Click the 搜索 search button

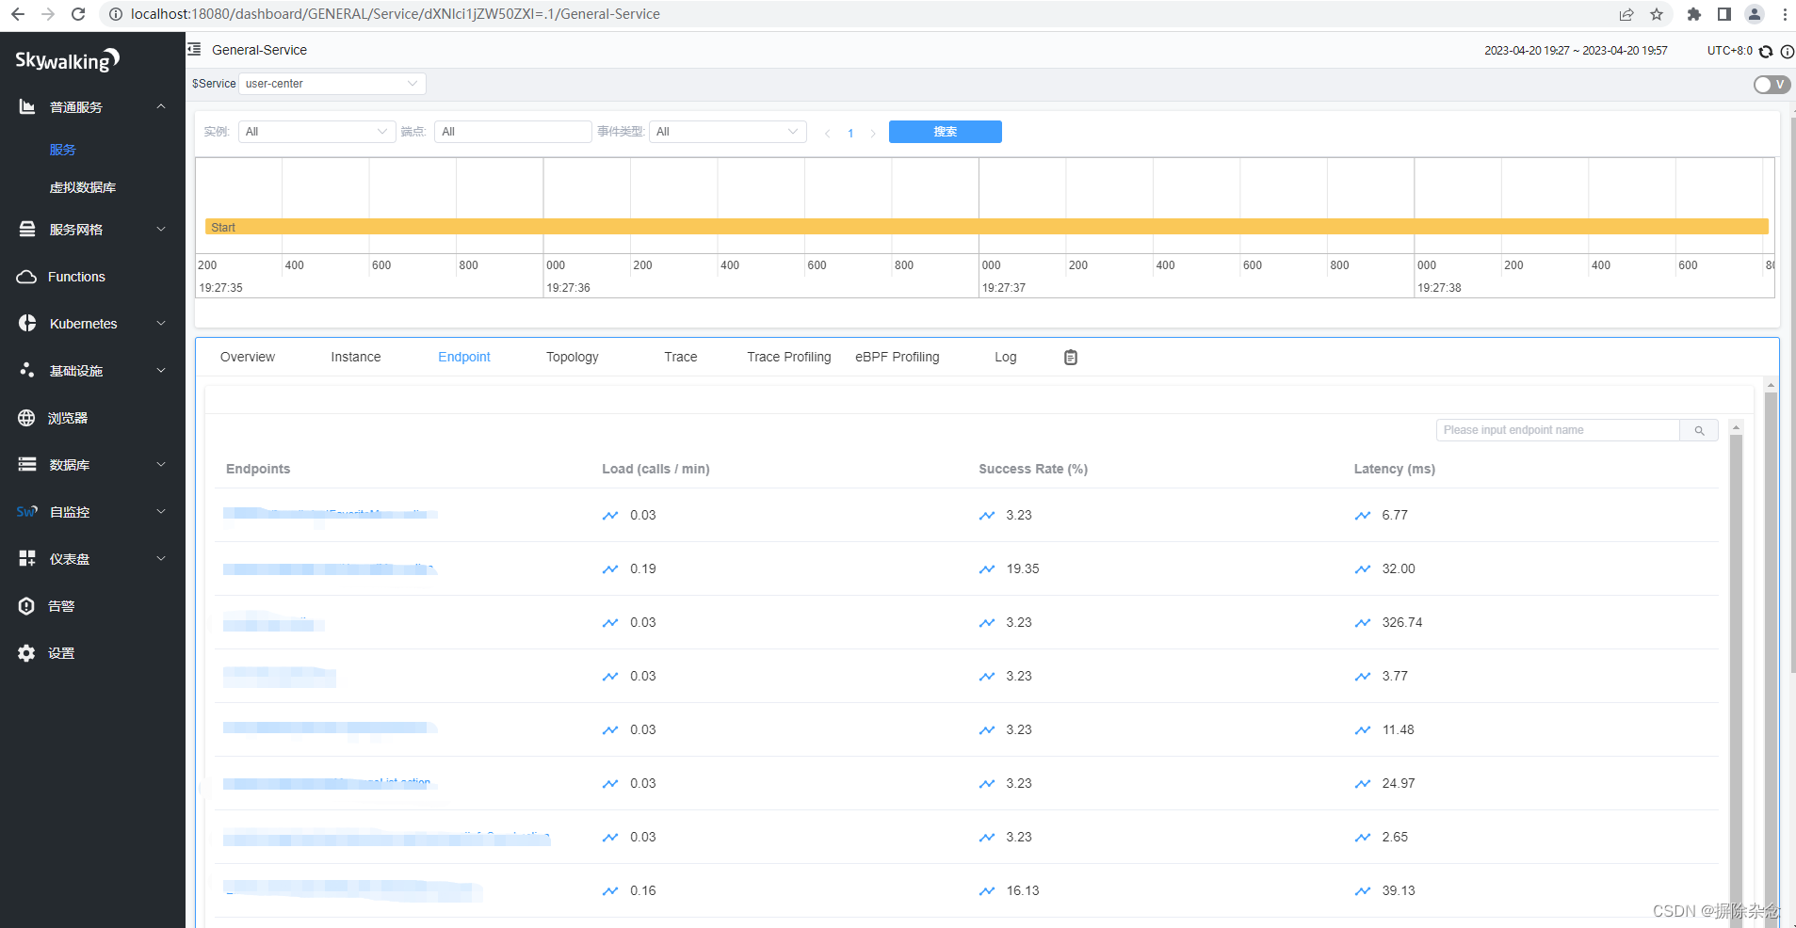click(x=946, y=131)
